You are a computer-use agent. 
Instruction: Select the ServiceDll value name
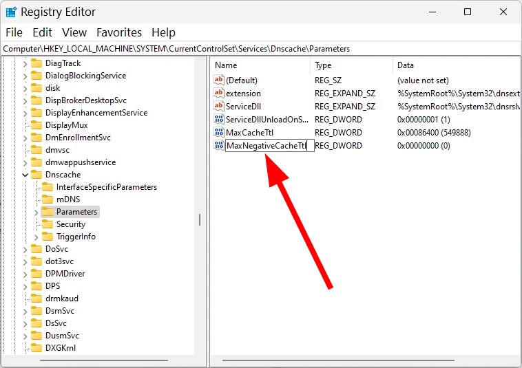pyautogui.click(x=243, y=107)
